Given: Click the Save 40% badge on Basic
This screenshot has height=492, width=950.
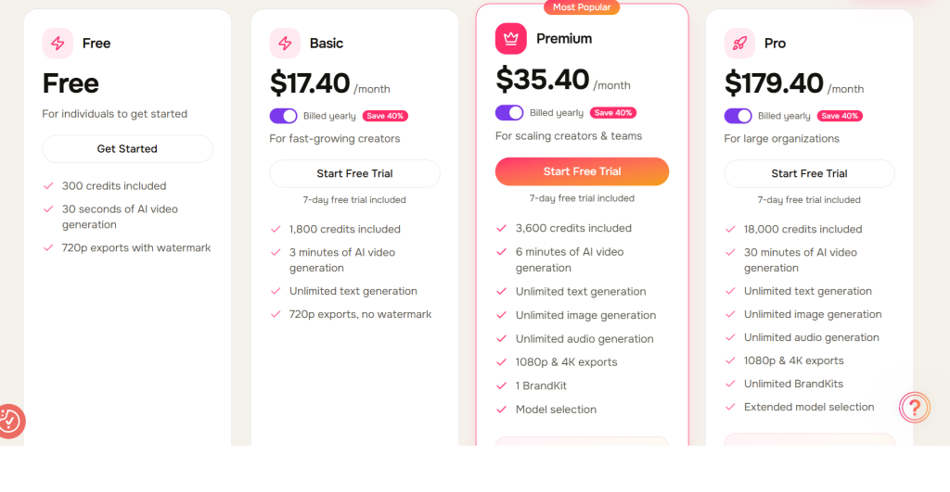Looking at the screenshot, I should click(x=386, y=116).
